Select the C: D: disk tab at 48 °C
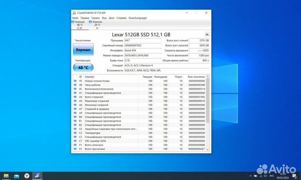The width and height of the screenshot is (301, 180). pos(80,25)
